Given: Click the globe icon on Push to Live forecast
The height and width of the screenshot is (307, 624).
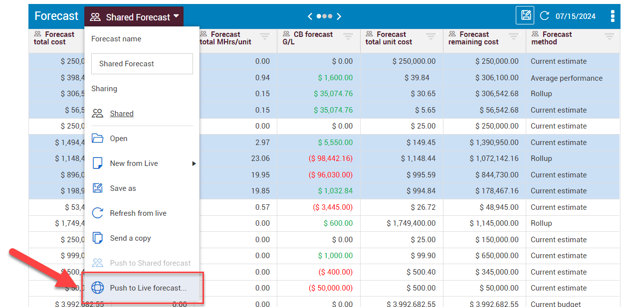Looking at the screenshot, I should 98,288.
